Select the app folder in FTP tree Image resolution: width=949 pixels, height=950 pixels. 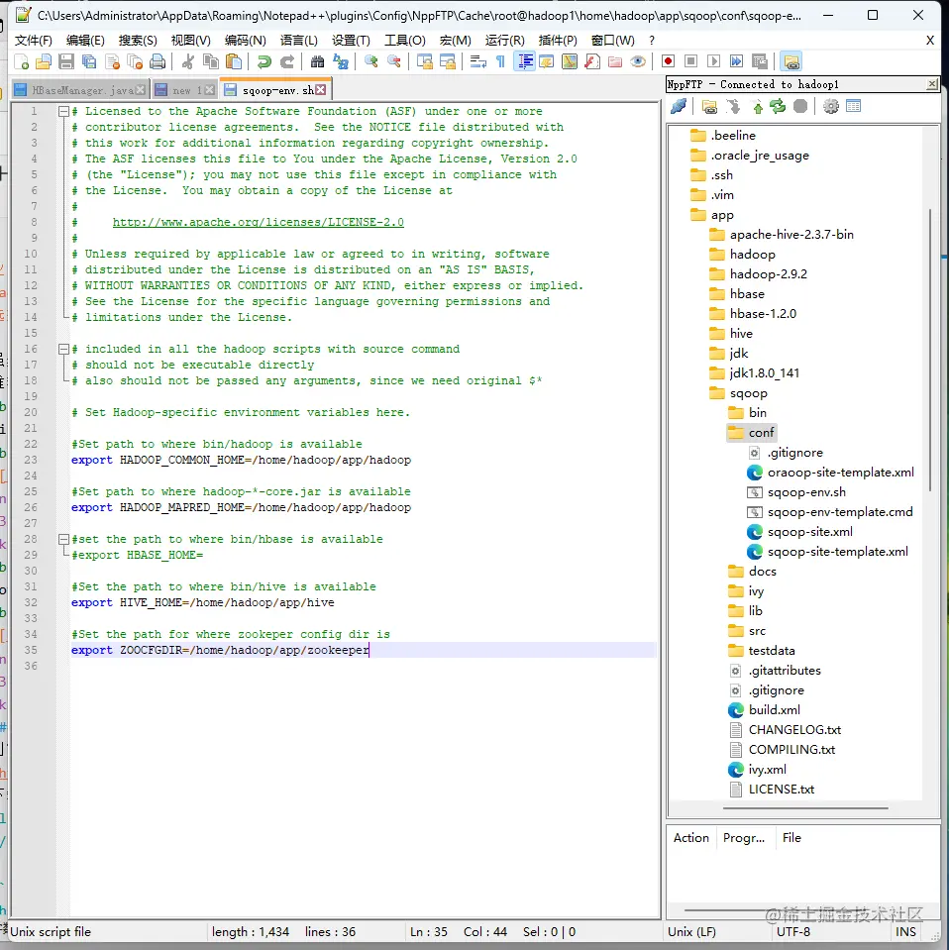[722, 215]
